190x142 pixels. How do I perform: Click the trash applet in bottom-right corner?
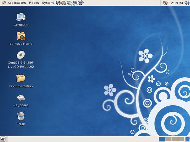click(187, 139)
